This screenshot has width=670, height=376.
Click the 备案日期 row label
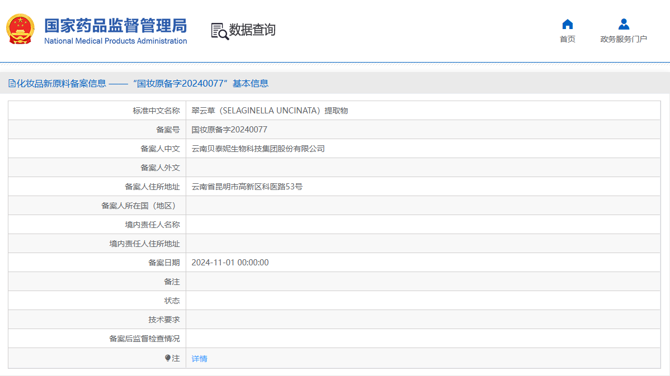tap(164, 263)
